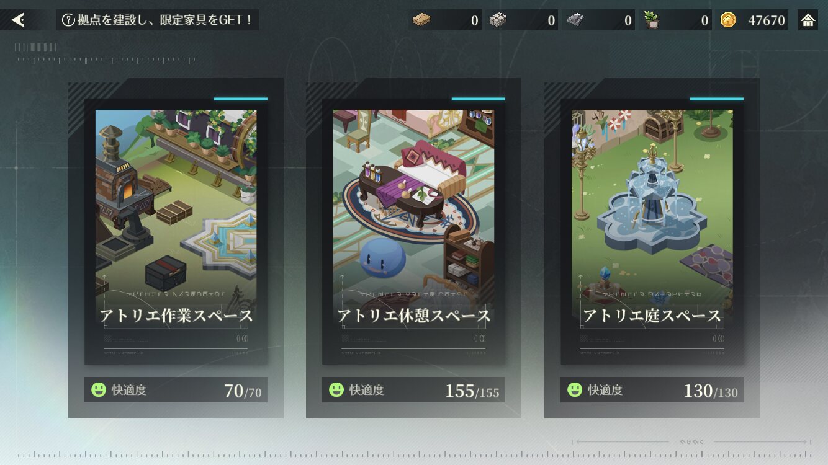828x465 pixels.
Task: Click the potted plant resource icon
Action: point(651,20)
